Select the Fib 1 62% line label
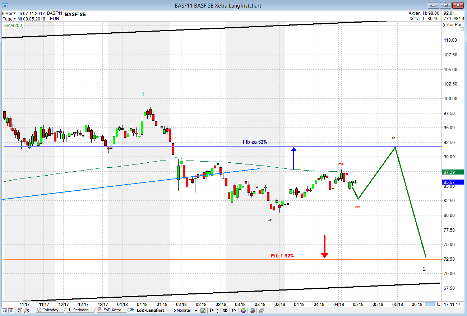 click(282, 256)
